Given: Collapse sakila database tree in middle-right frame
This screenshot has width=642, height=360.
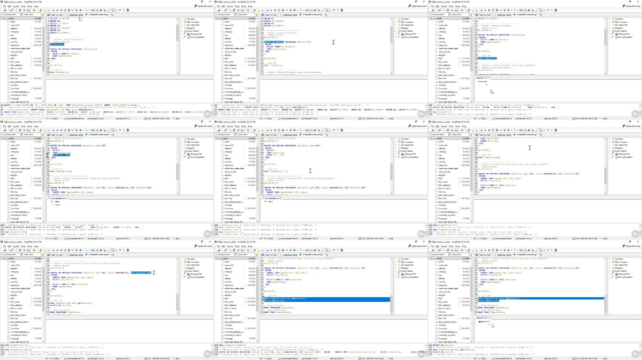Looking at the screenshot, I should [x=431, y=139].
